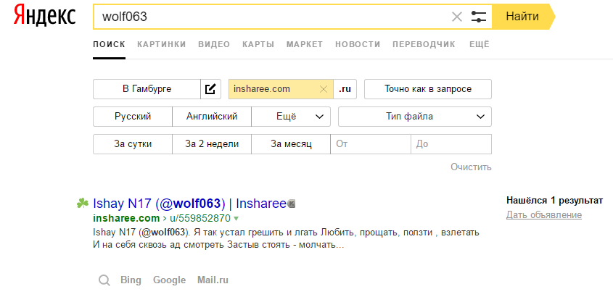The height and width of the screenshot is (297, 613).
Task: Toggle the Русский language filter
Action: 133,117
